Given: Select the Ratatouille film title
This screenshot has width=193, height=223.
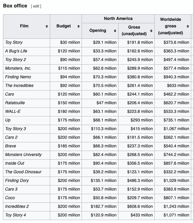Looking at the screenshot, I should 15,103.
